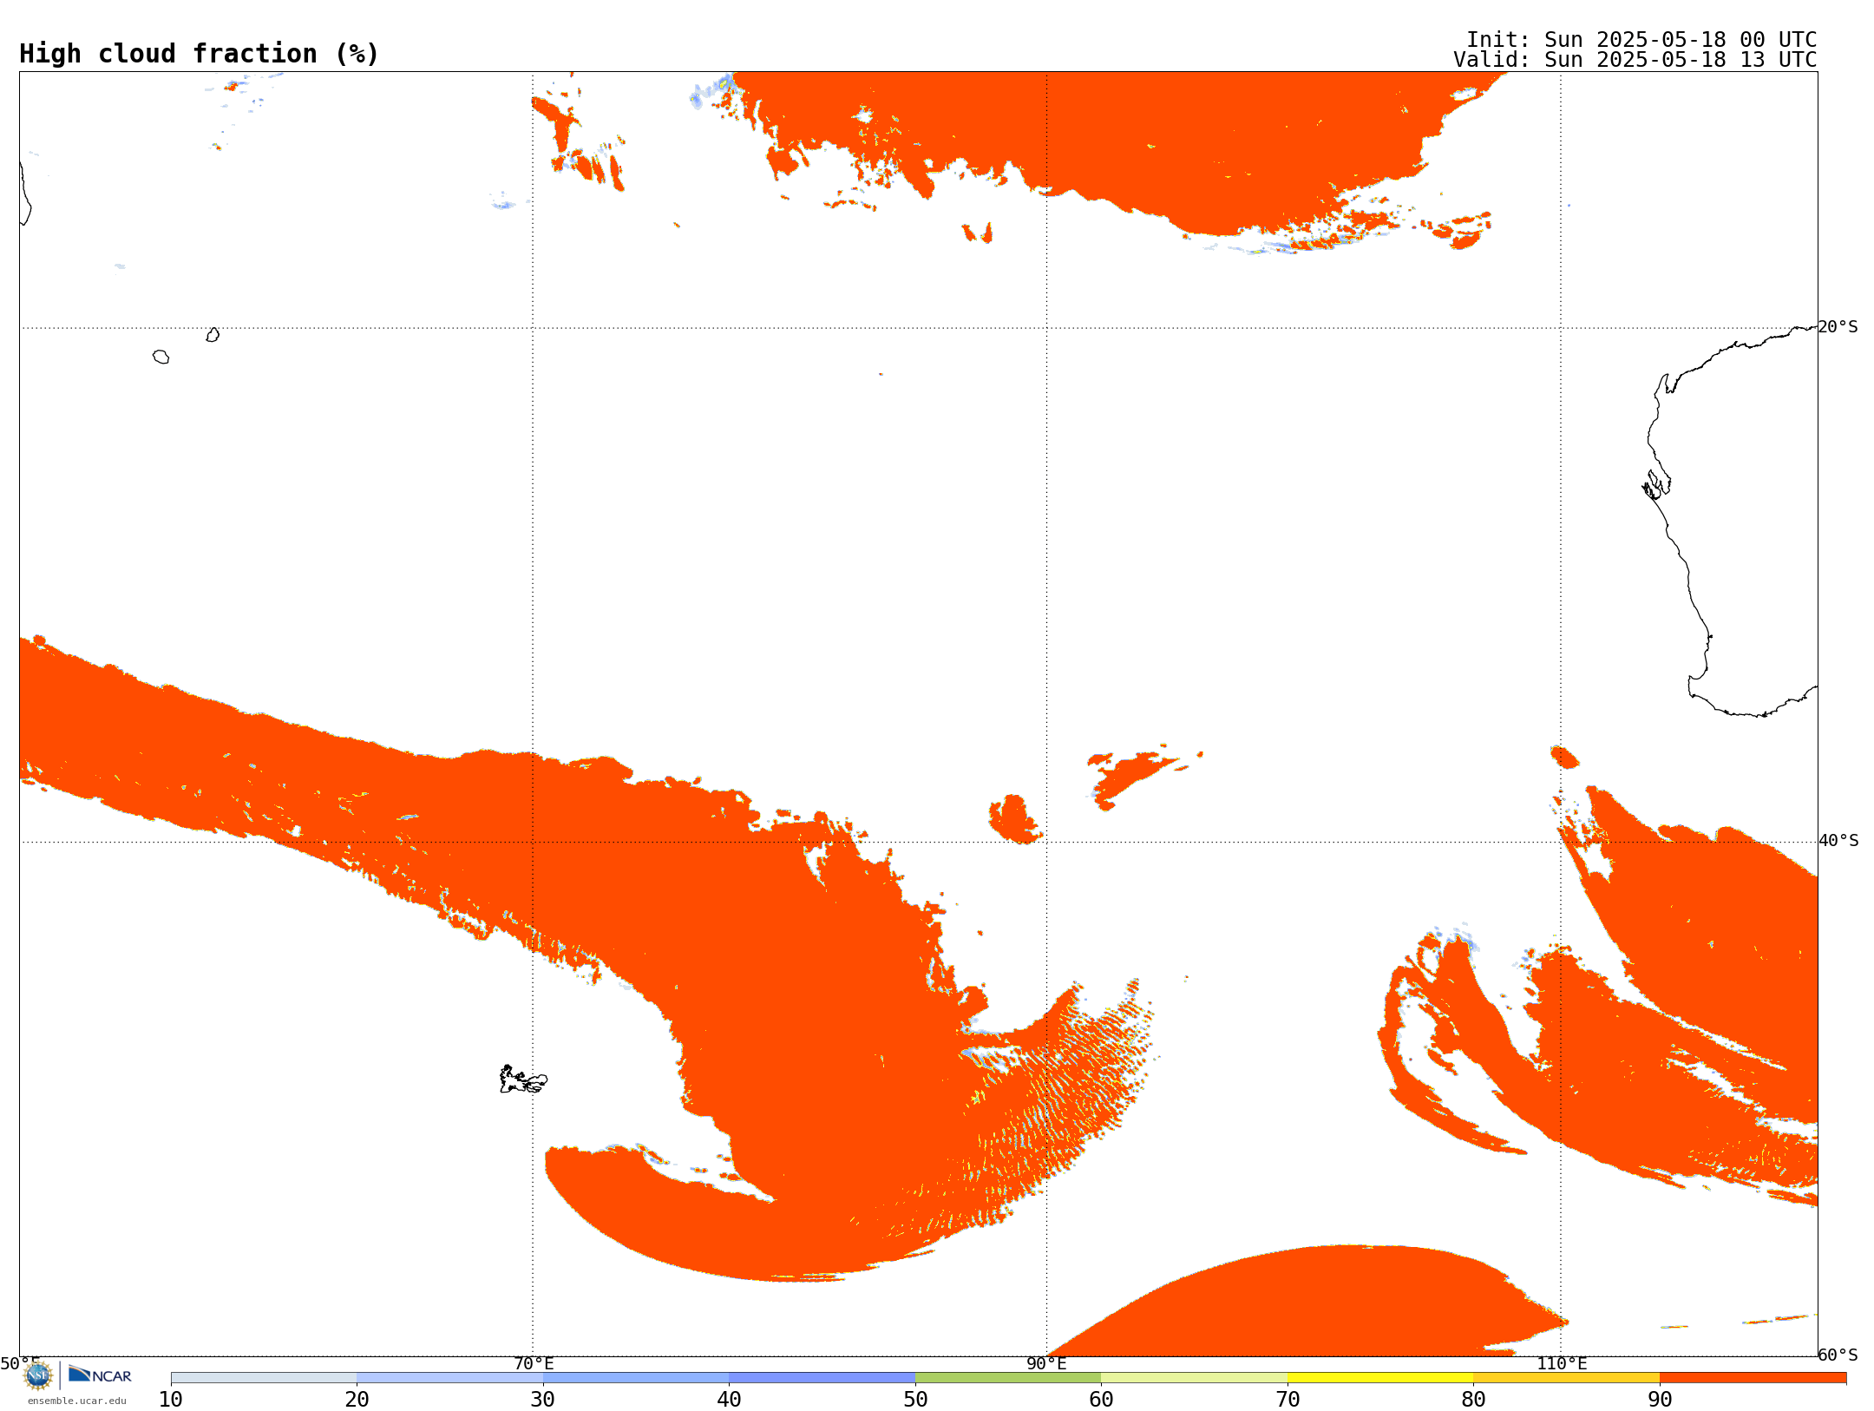This screenshot has height=1411, width=1874.
Task: Click the Kerguelen Islands outline on the map
Action: pos(523,1080)
